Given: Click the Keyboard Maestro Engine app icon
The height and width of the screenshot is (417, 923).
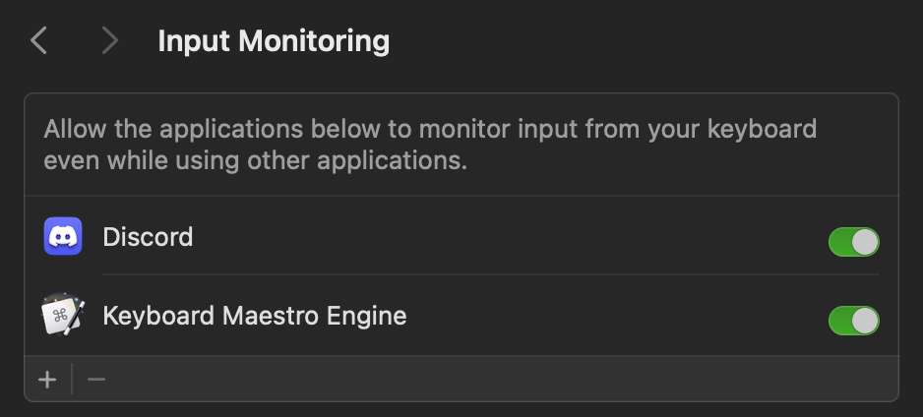Looking at the screenshot, I should click(63, 316).
